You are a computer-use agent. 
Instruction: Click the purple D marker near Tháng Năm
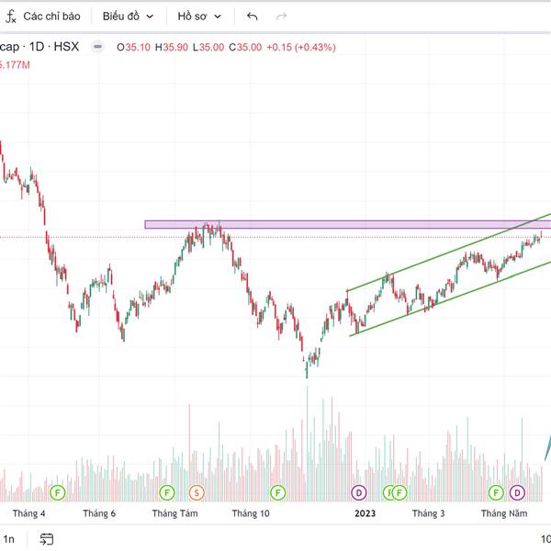click(517, 493)
